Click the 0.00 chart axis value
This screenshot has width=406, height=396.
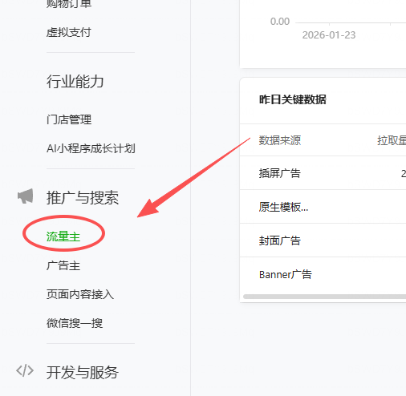[280, 22]
